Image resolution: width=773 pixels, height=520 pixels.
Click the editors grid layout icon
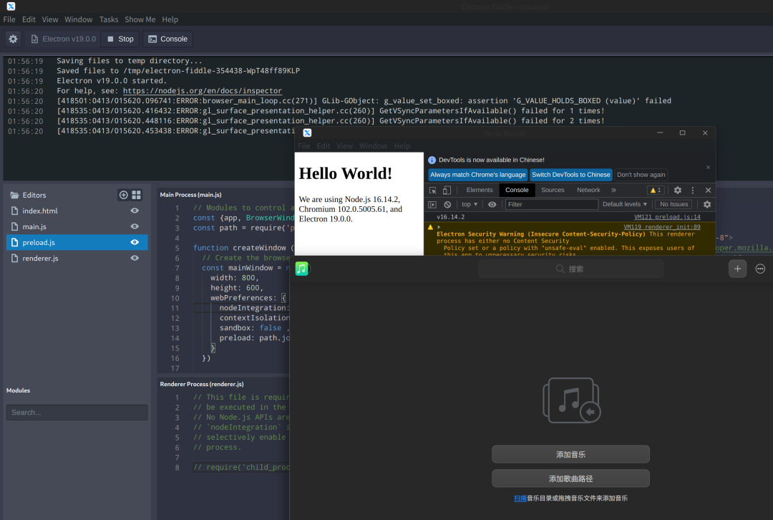tap(137, 195)
